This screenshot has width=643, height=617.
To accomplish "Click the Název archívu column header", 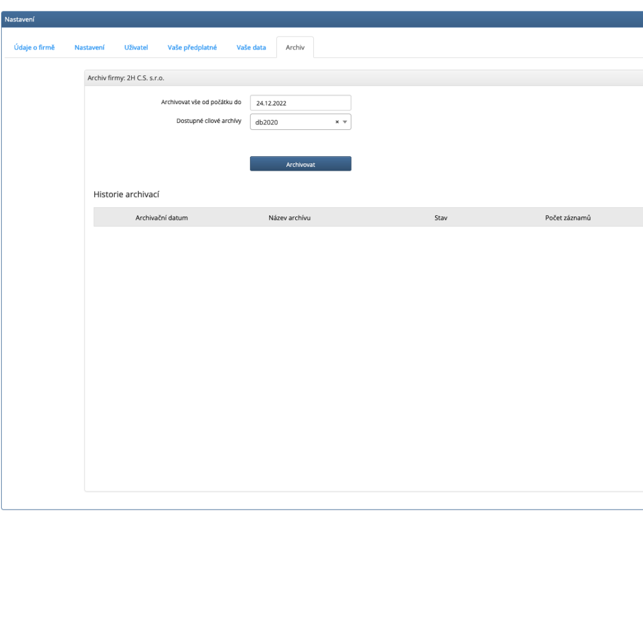I will 289,218.
